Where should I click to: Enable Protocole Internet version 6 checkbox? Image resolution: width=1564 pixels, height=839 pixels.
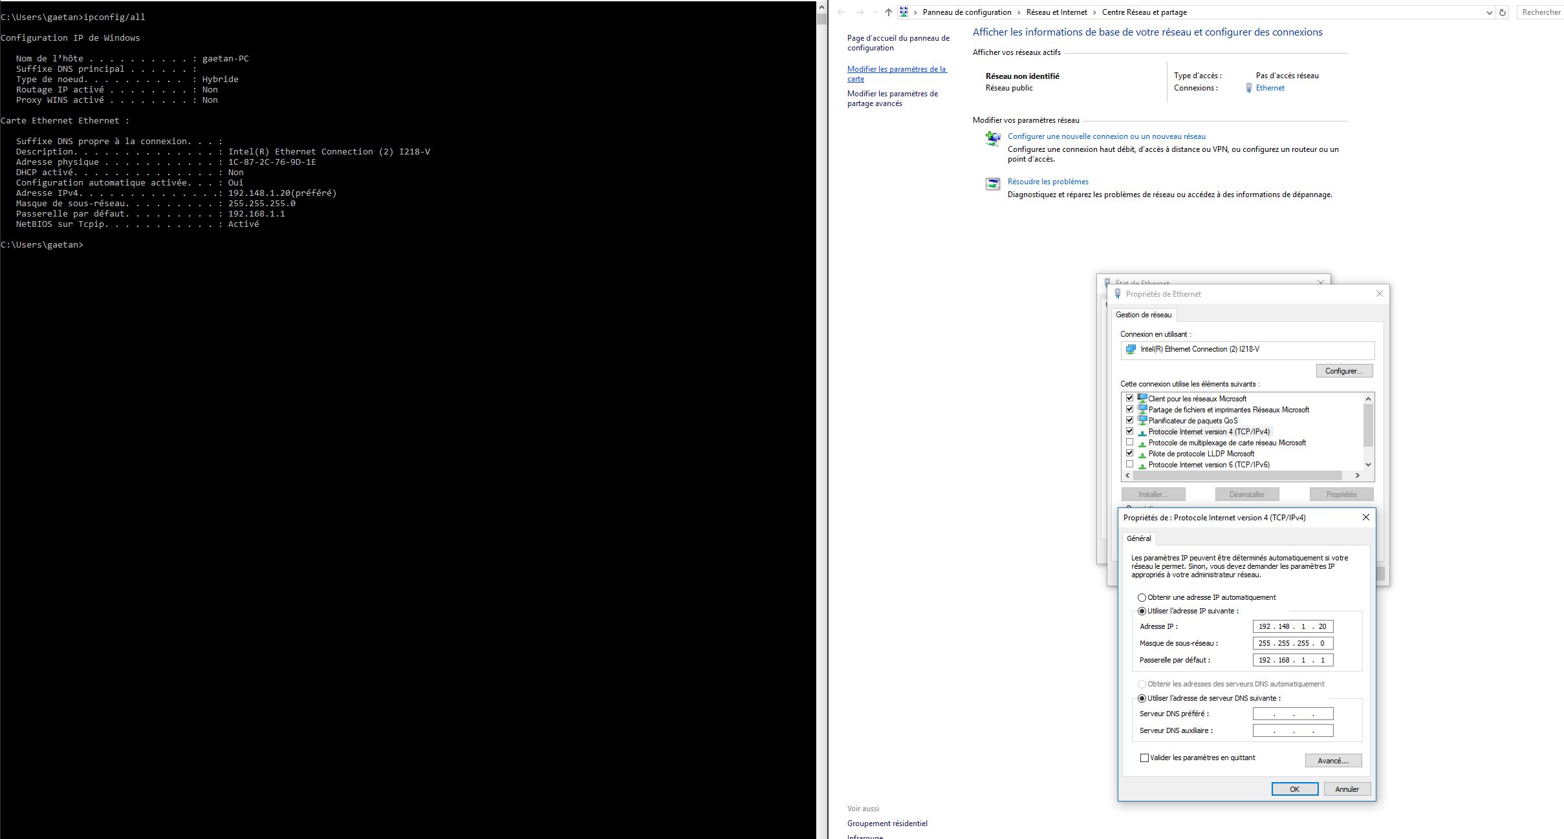click(1129, 464)
